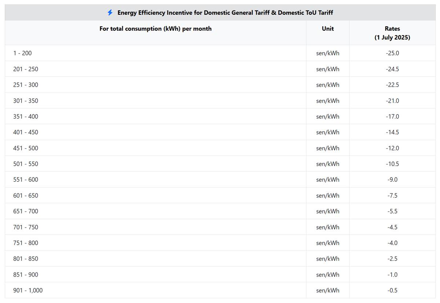
Task: Select the -22.5 rate cell
Action: [392, 85]
